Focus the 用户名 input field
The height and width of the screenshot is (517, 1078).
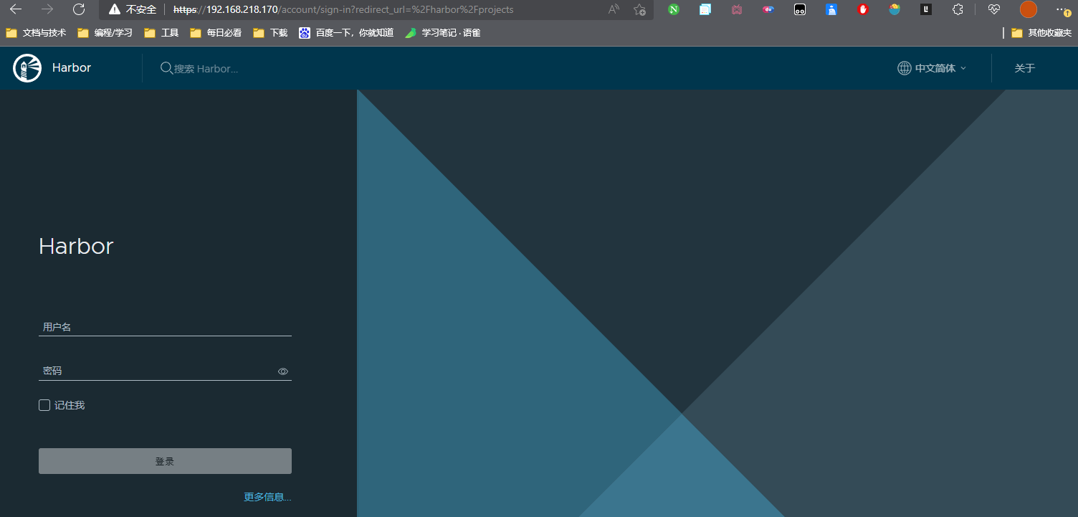point(165,327)
